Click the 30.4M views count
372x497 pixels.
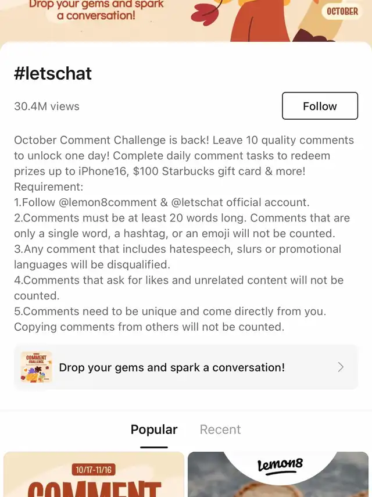[x=46, y=106]
